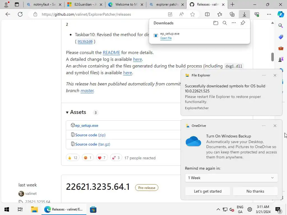Open commit 913b2d0 link

[85, 41]
